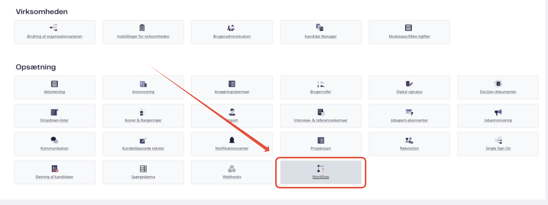Open the Digital signatur icon

point(409,84)
